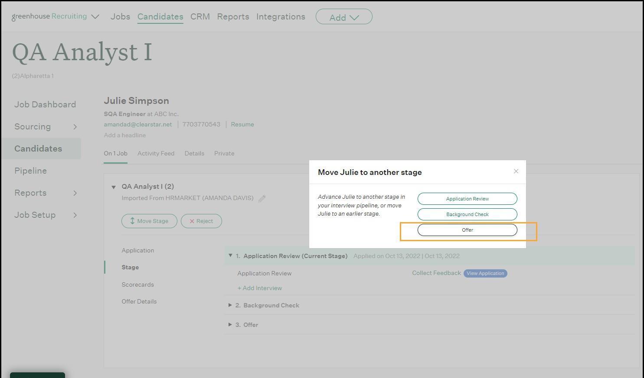This screenshot has width=644, height=378.
Task: Select Offer Details in the job sub-navigation
Action: pos(139,301)
